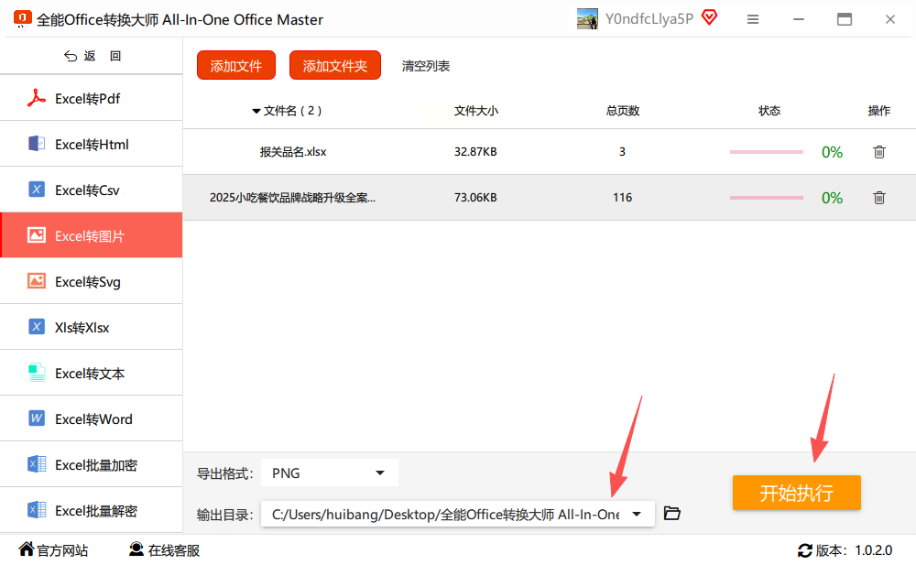Open the 导出格式 PNG dropdown
Viewport: 916px width, 565px height.
[330, 473]
